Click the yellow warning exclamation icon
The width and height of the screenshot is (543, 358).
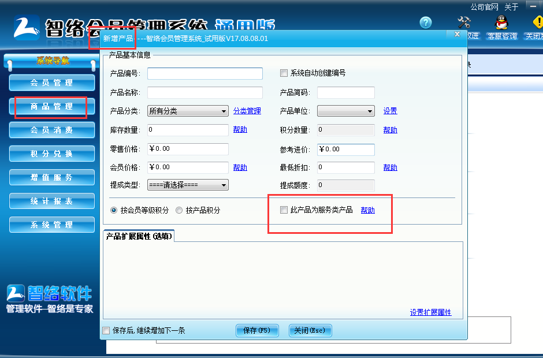point(537,23)
